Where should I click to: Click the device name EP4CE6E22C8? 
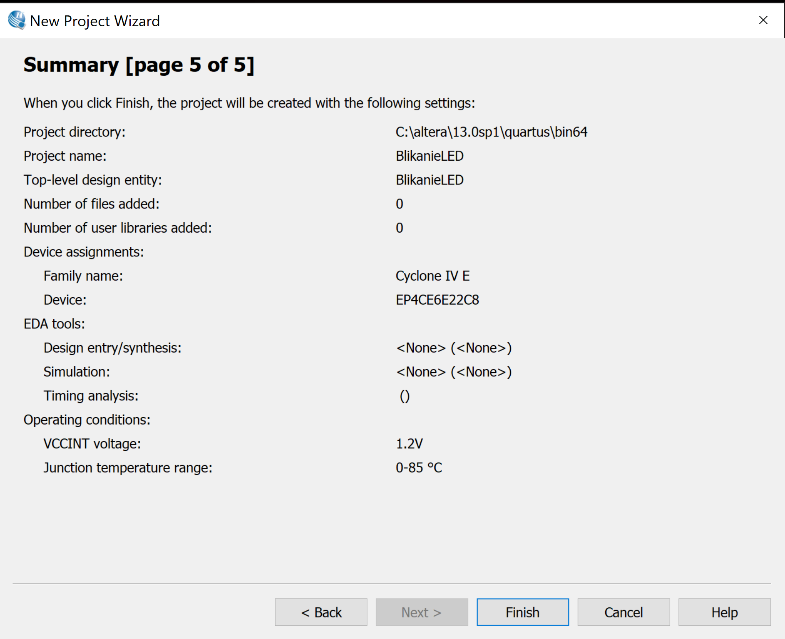tap(437, 300)
